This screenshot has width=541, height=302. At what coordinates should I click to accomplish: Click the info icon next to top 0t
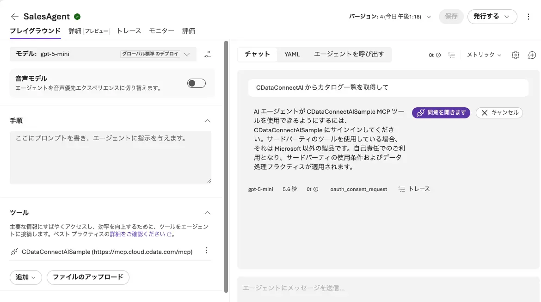(438, 55)
